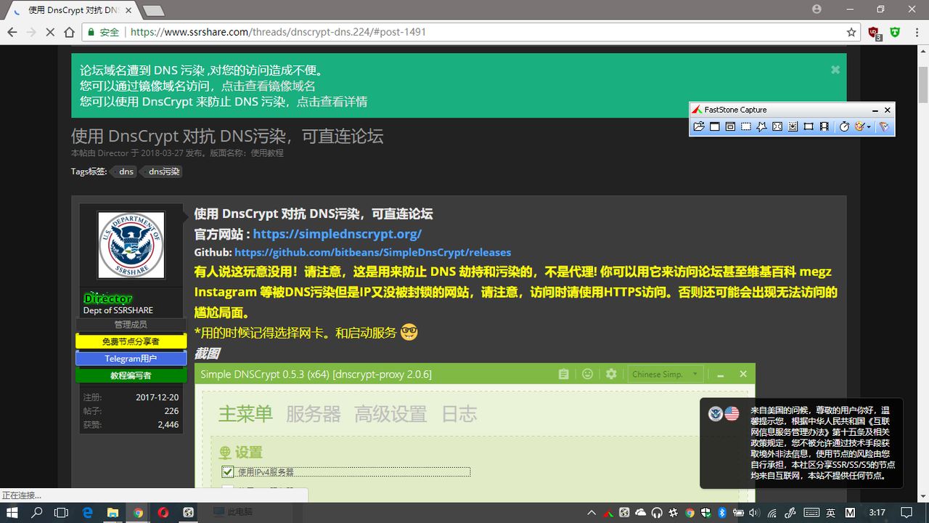
Task: Open the dns tag
Action: click(126, 171)
